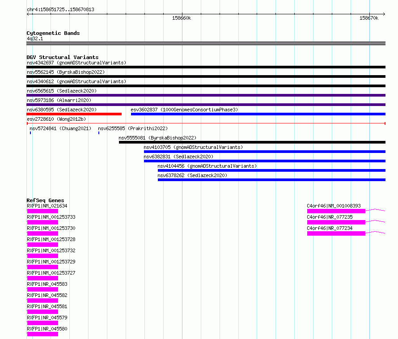Click the 158660k ruler marker

(x=182, y=18)
